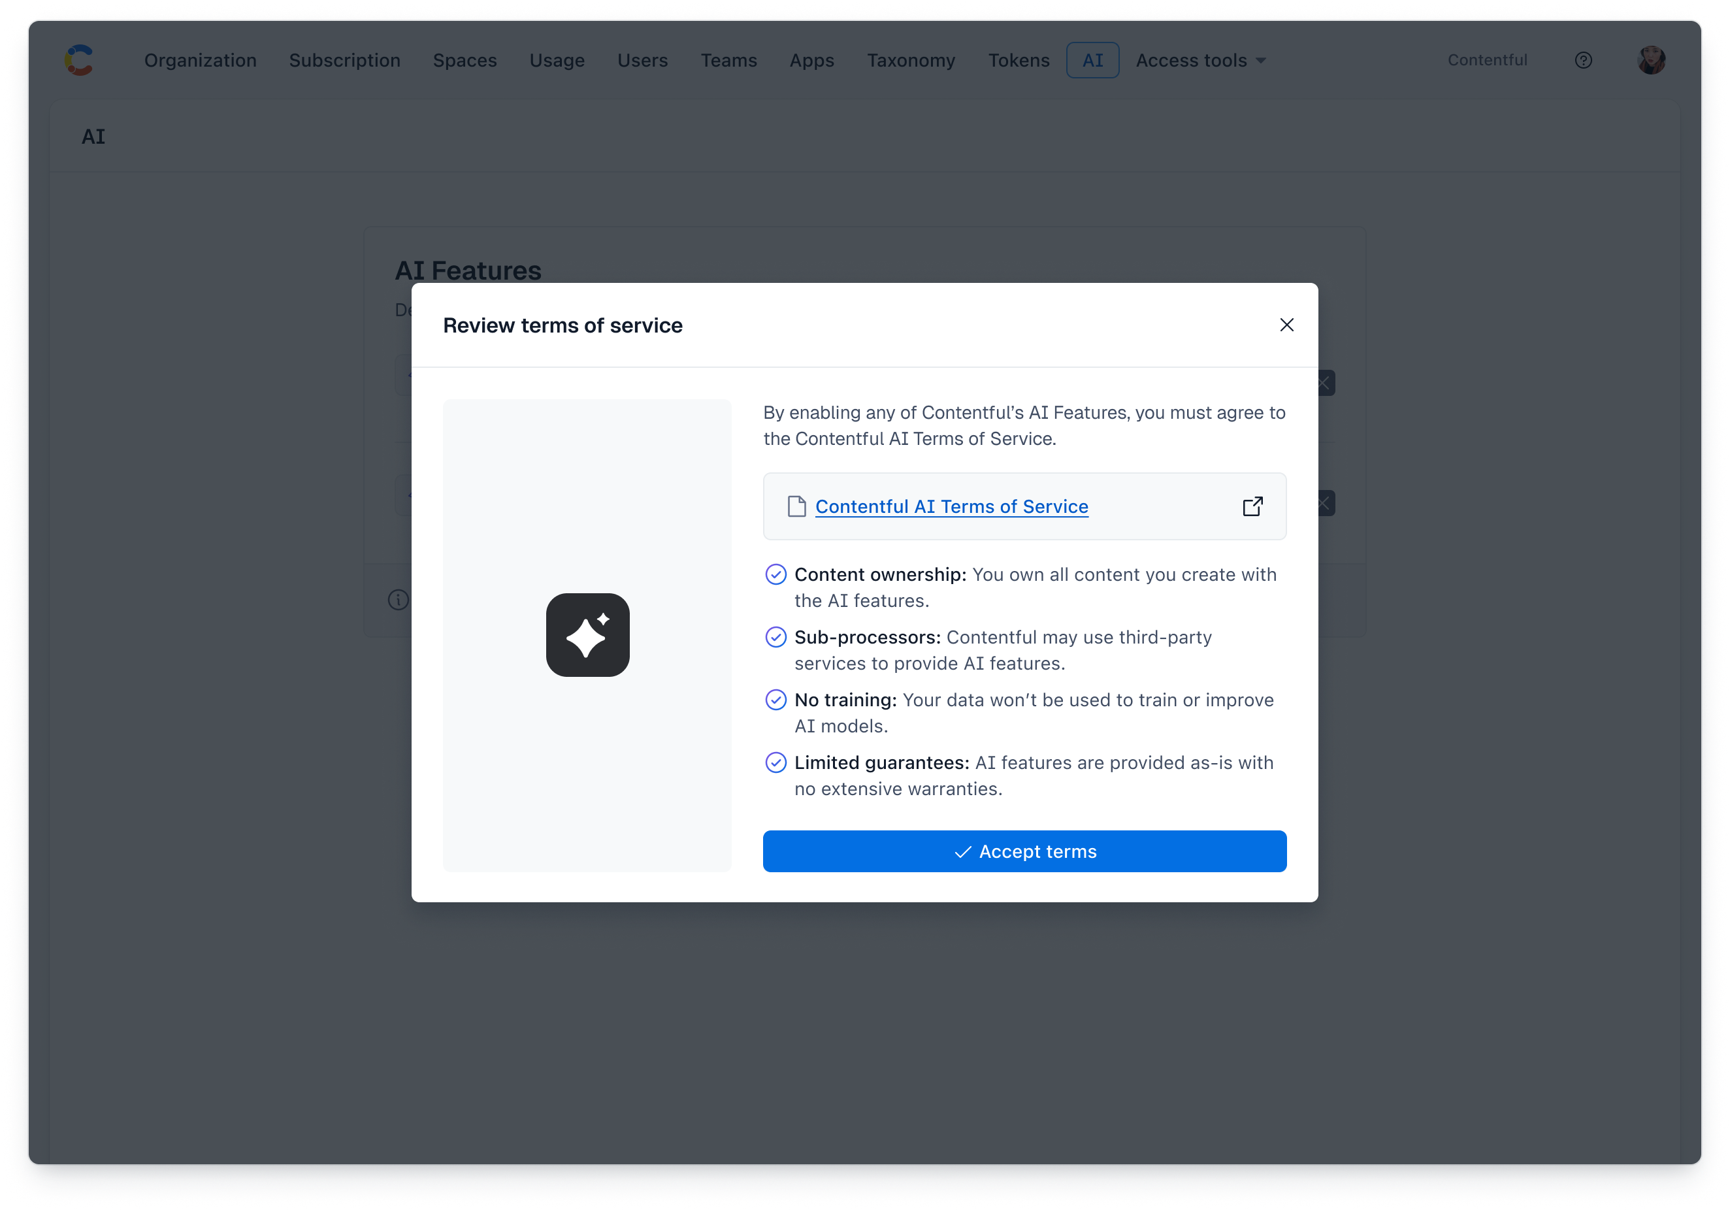The width and height of the screenshot is (1730, 1210).
Task: Open the user profile avatar
Action: pos(1651,60)
